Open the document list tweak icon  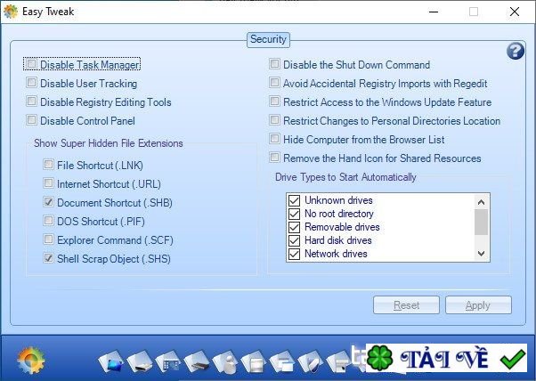(255, 361)
